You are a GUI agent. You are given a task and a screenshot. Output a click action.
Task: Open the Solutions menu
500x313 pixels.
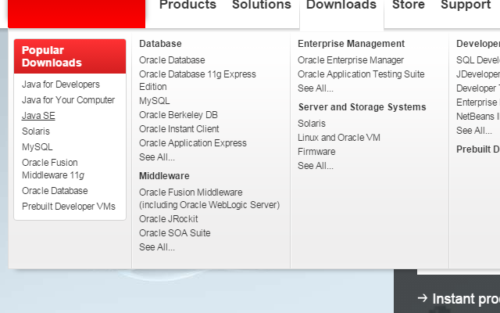(x=262, y=5)
